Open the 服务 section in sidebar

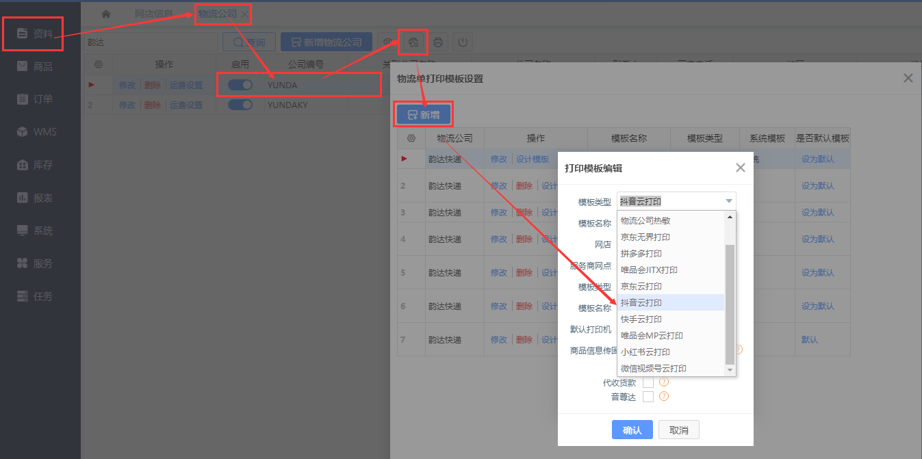coord(36,263)
